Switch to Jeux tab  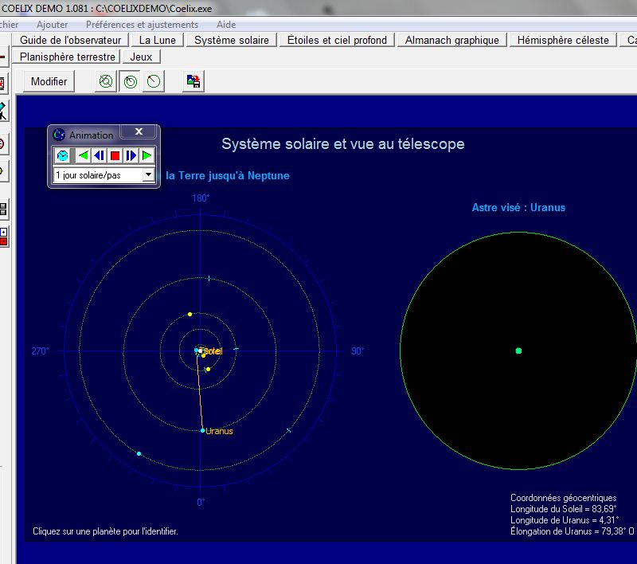click(141, 57)
